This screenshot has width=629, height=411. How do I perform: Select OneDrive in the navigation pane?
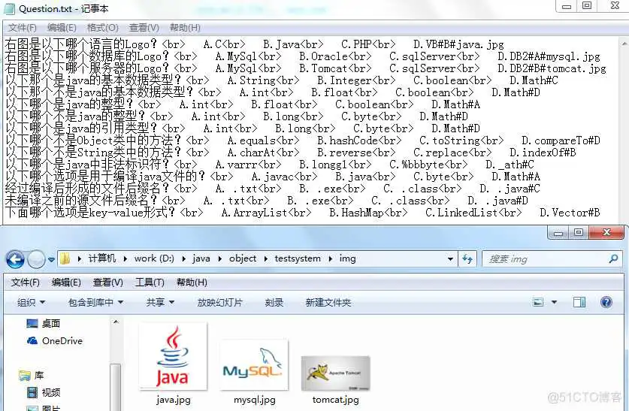[x=55, y=341]
